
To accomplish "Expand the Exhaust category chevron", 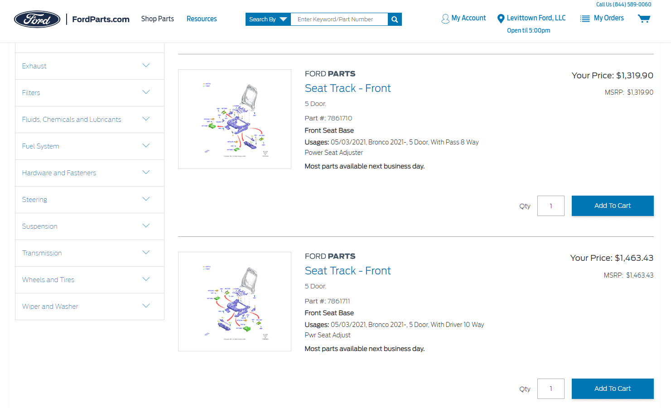I will point(146,66).
